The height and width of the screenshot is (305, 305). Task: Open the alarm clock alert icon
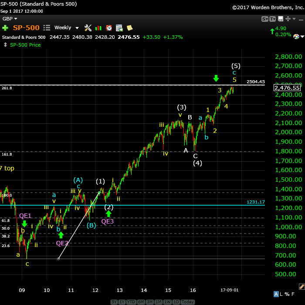point(109,28)
